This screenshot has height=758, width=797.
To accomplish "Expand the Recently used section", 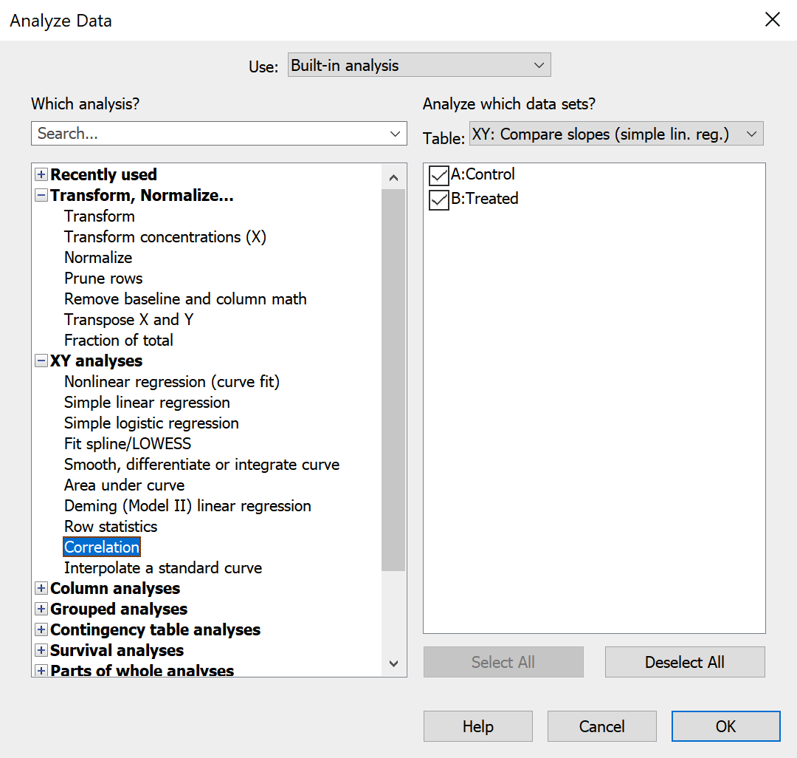I will click(41, 175).
